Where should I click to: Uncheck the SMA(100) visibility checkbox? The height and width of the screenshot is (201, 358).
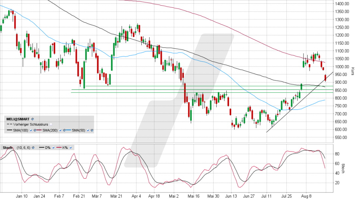coord(31,130)
